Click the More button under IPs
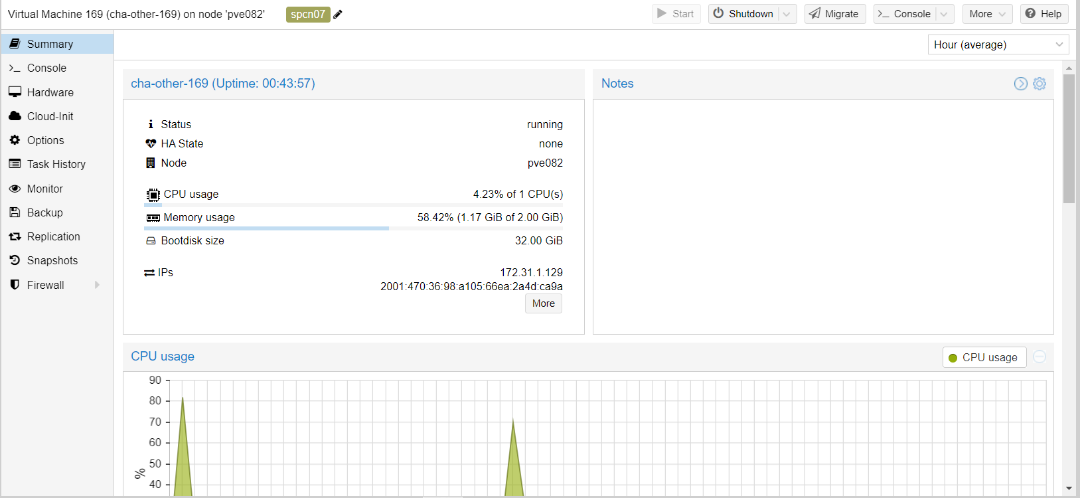 click(544, 303)
